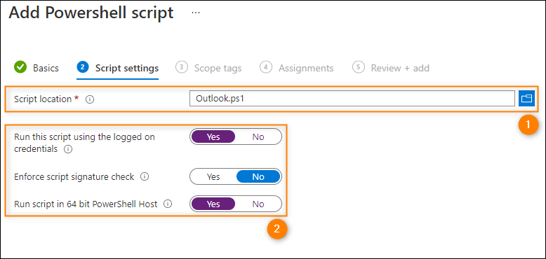
Task: Go to the Basics step
Action: (x=46, y=68)
